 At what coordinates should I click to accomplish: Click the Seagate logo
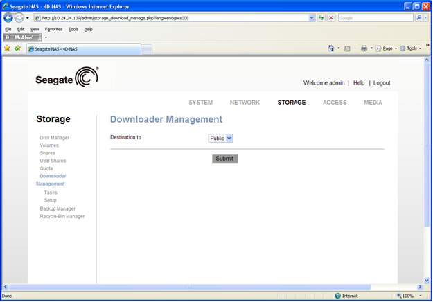point(67,78)
